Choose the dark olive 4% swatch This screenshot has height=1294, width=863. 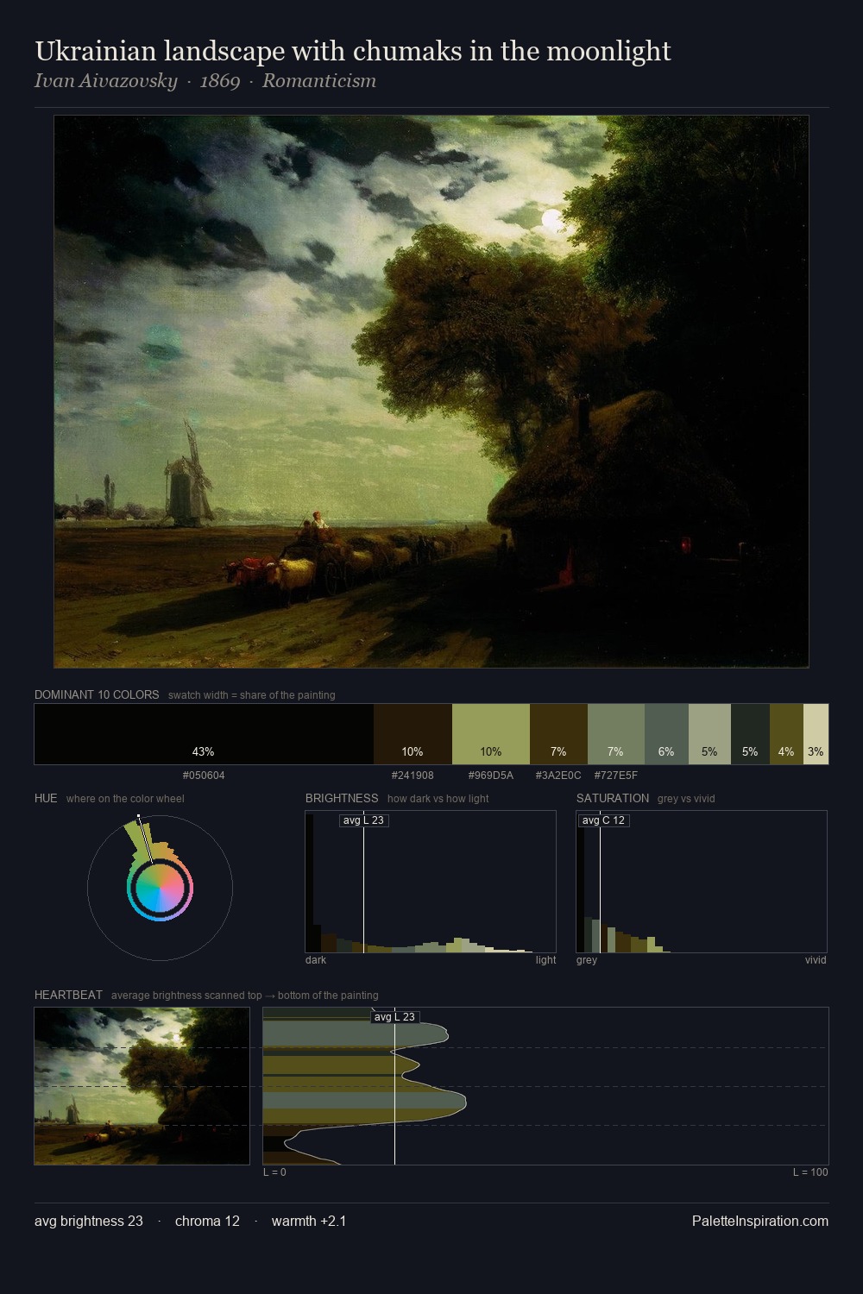(x=786, y=734)
